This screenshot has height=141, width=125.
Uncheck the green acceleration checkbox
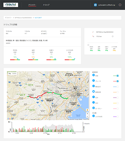(118, 76)
